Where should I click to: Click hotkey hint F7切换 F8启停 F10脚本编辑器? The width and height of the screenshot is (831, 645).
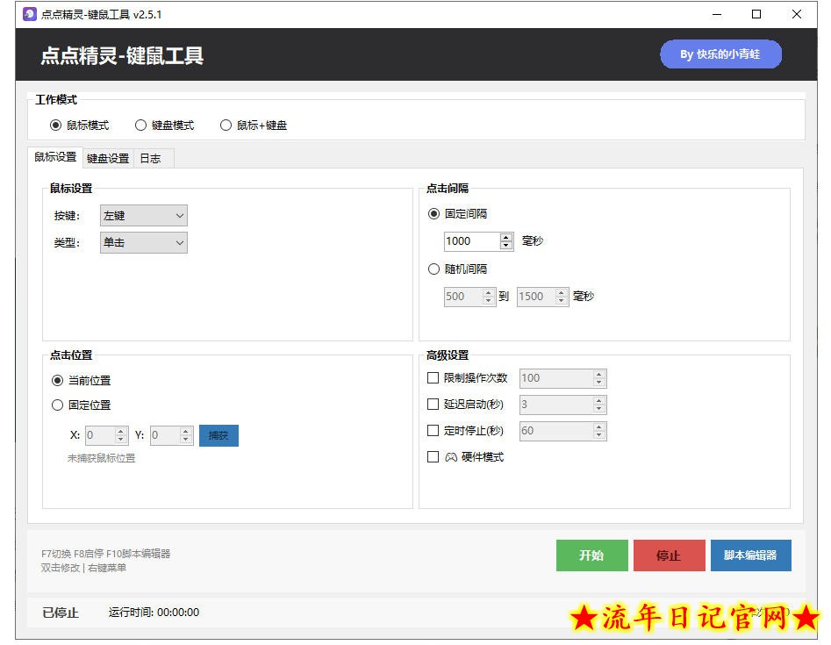coord(106,554)
